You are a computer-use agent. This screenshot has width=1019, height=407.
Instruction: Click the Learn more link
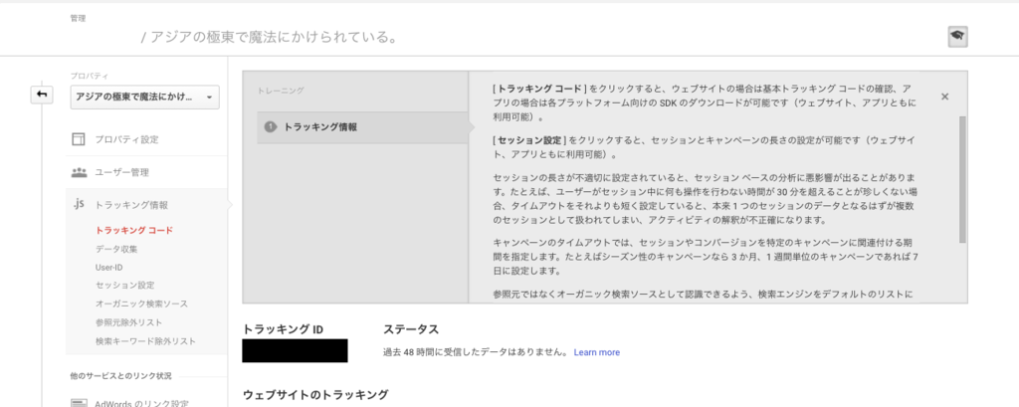597,352
